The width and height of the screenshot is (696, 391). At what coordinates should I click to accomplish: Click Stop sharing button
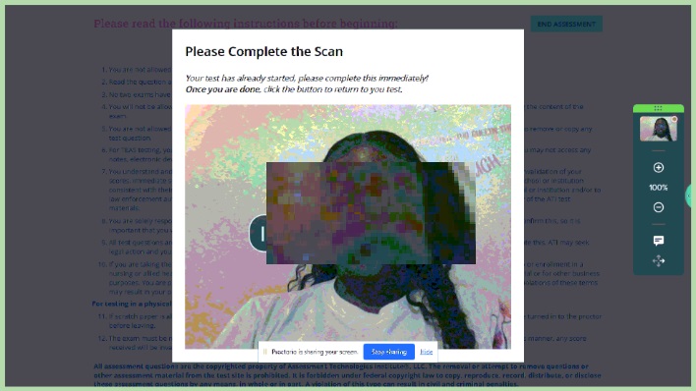(x=389, y=352)
